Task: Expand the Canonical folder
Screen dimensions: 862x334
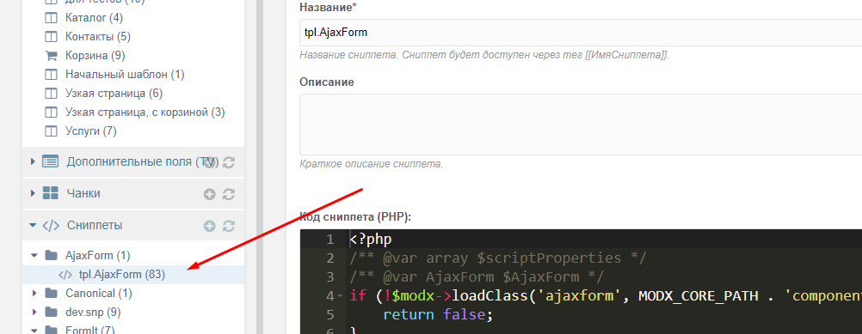Action: tap(34, 293)
